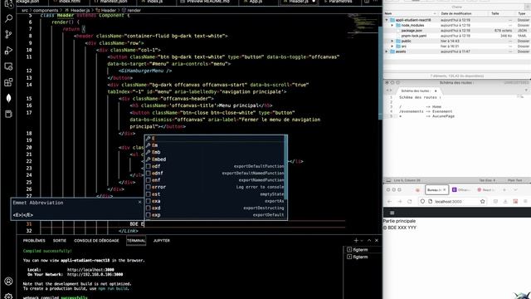Click the 'components' breadcrumb segment

[46, 10]
